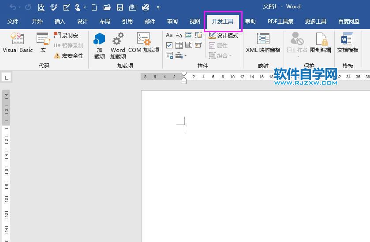Viewport: 370px width, 242px height.
Task: Expand the Undo history dropdown
Action: click(19, 7)
